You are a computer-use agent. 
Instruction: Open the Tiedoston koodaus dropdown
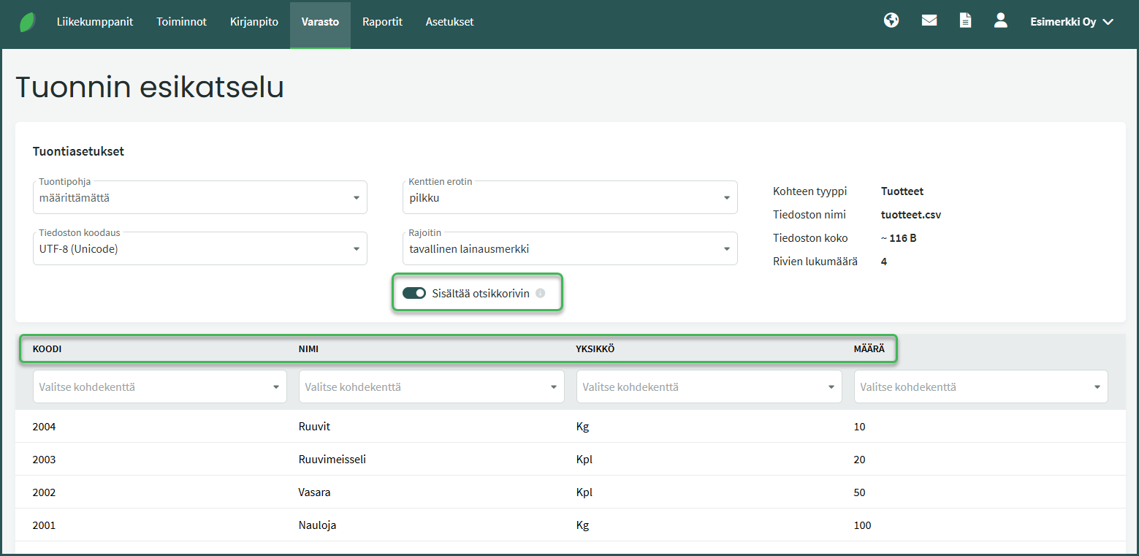pyautogui.click(x=199, y=248)
